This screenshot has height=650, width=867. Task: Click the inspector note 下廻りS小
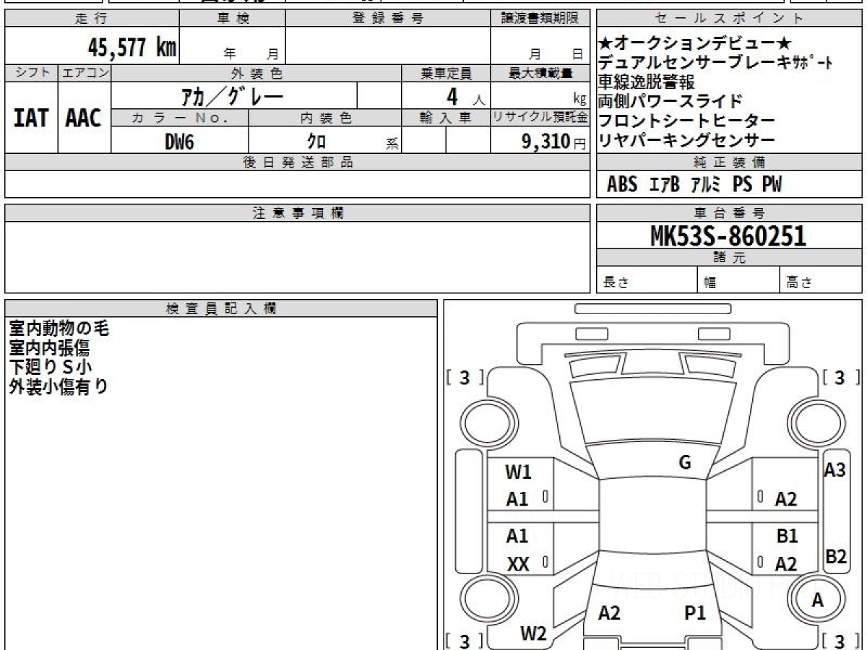tap(51, 368)
